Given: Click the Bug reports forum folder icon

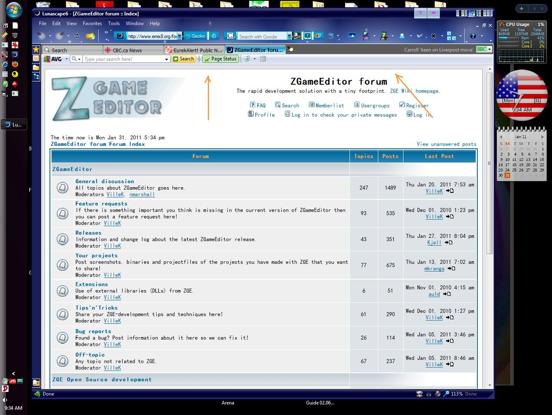Looking at the screenshot, I should click(x=63, y=337).
